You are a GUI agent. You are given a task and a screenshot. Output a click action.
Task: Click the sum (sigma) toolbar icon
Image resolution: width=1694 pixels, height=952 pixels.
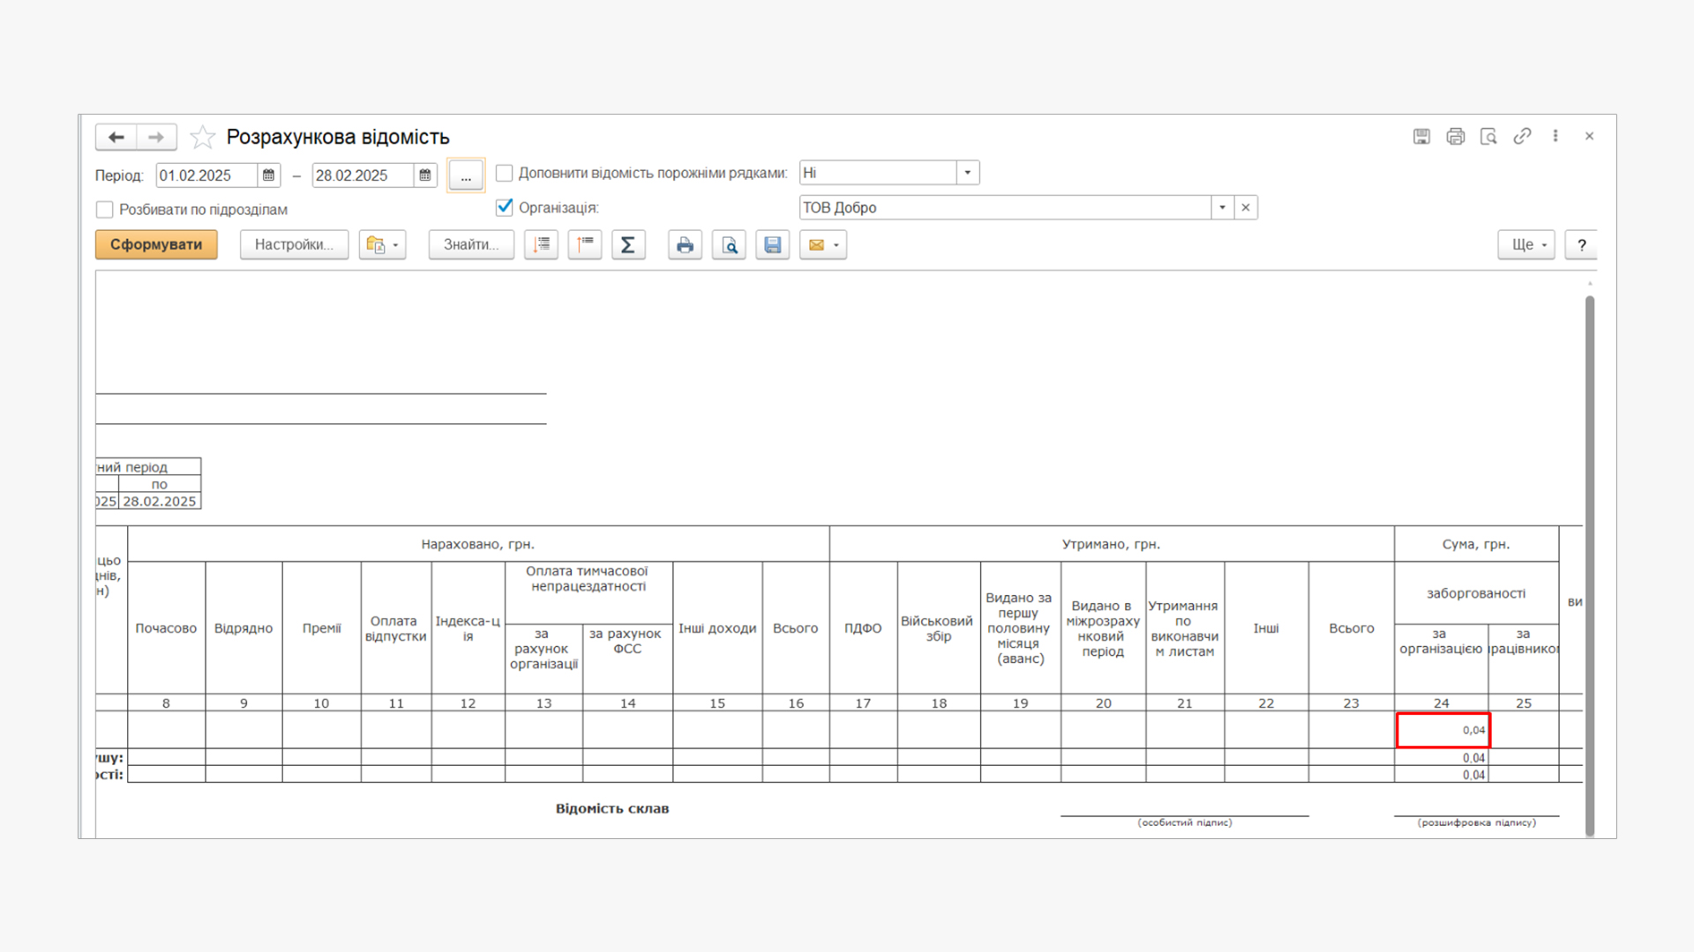tap(628, 245)
